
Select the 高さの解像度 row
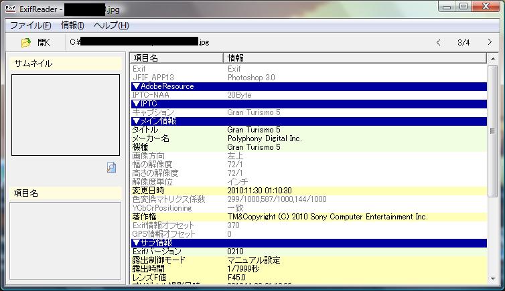309,173
